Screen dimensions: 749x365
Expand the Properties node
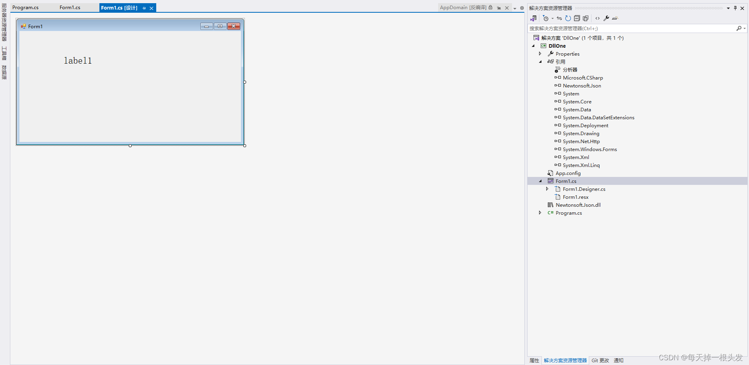[x=540, y=54]
